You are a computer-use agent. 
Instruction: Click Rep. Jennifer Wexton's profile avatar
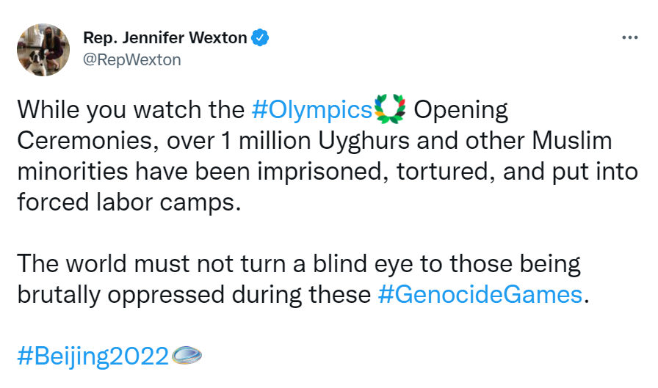pos(41,48)
